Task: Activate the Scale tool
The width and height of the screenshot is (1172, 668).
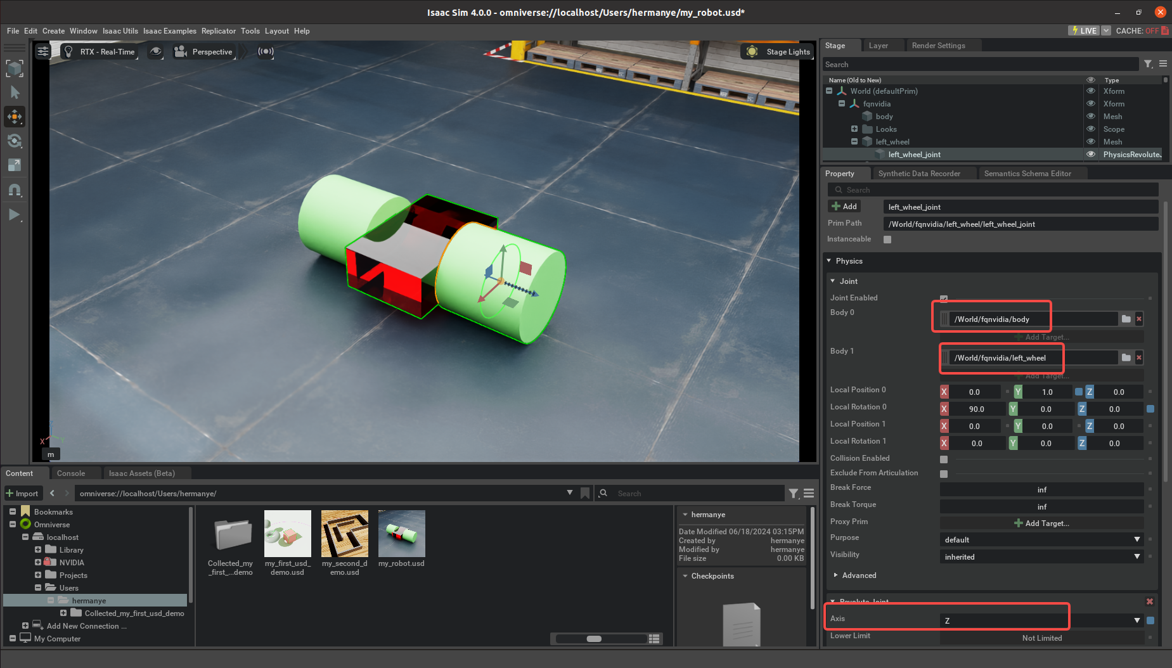Action: pos(14,165)
